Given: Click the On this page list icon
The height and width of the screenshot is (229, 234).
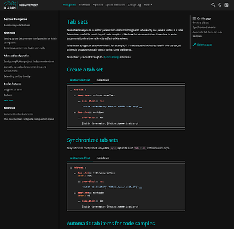Looking at the screenshot, I should tap(194, 18).
